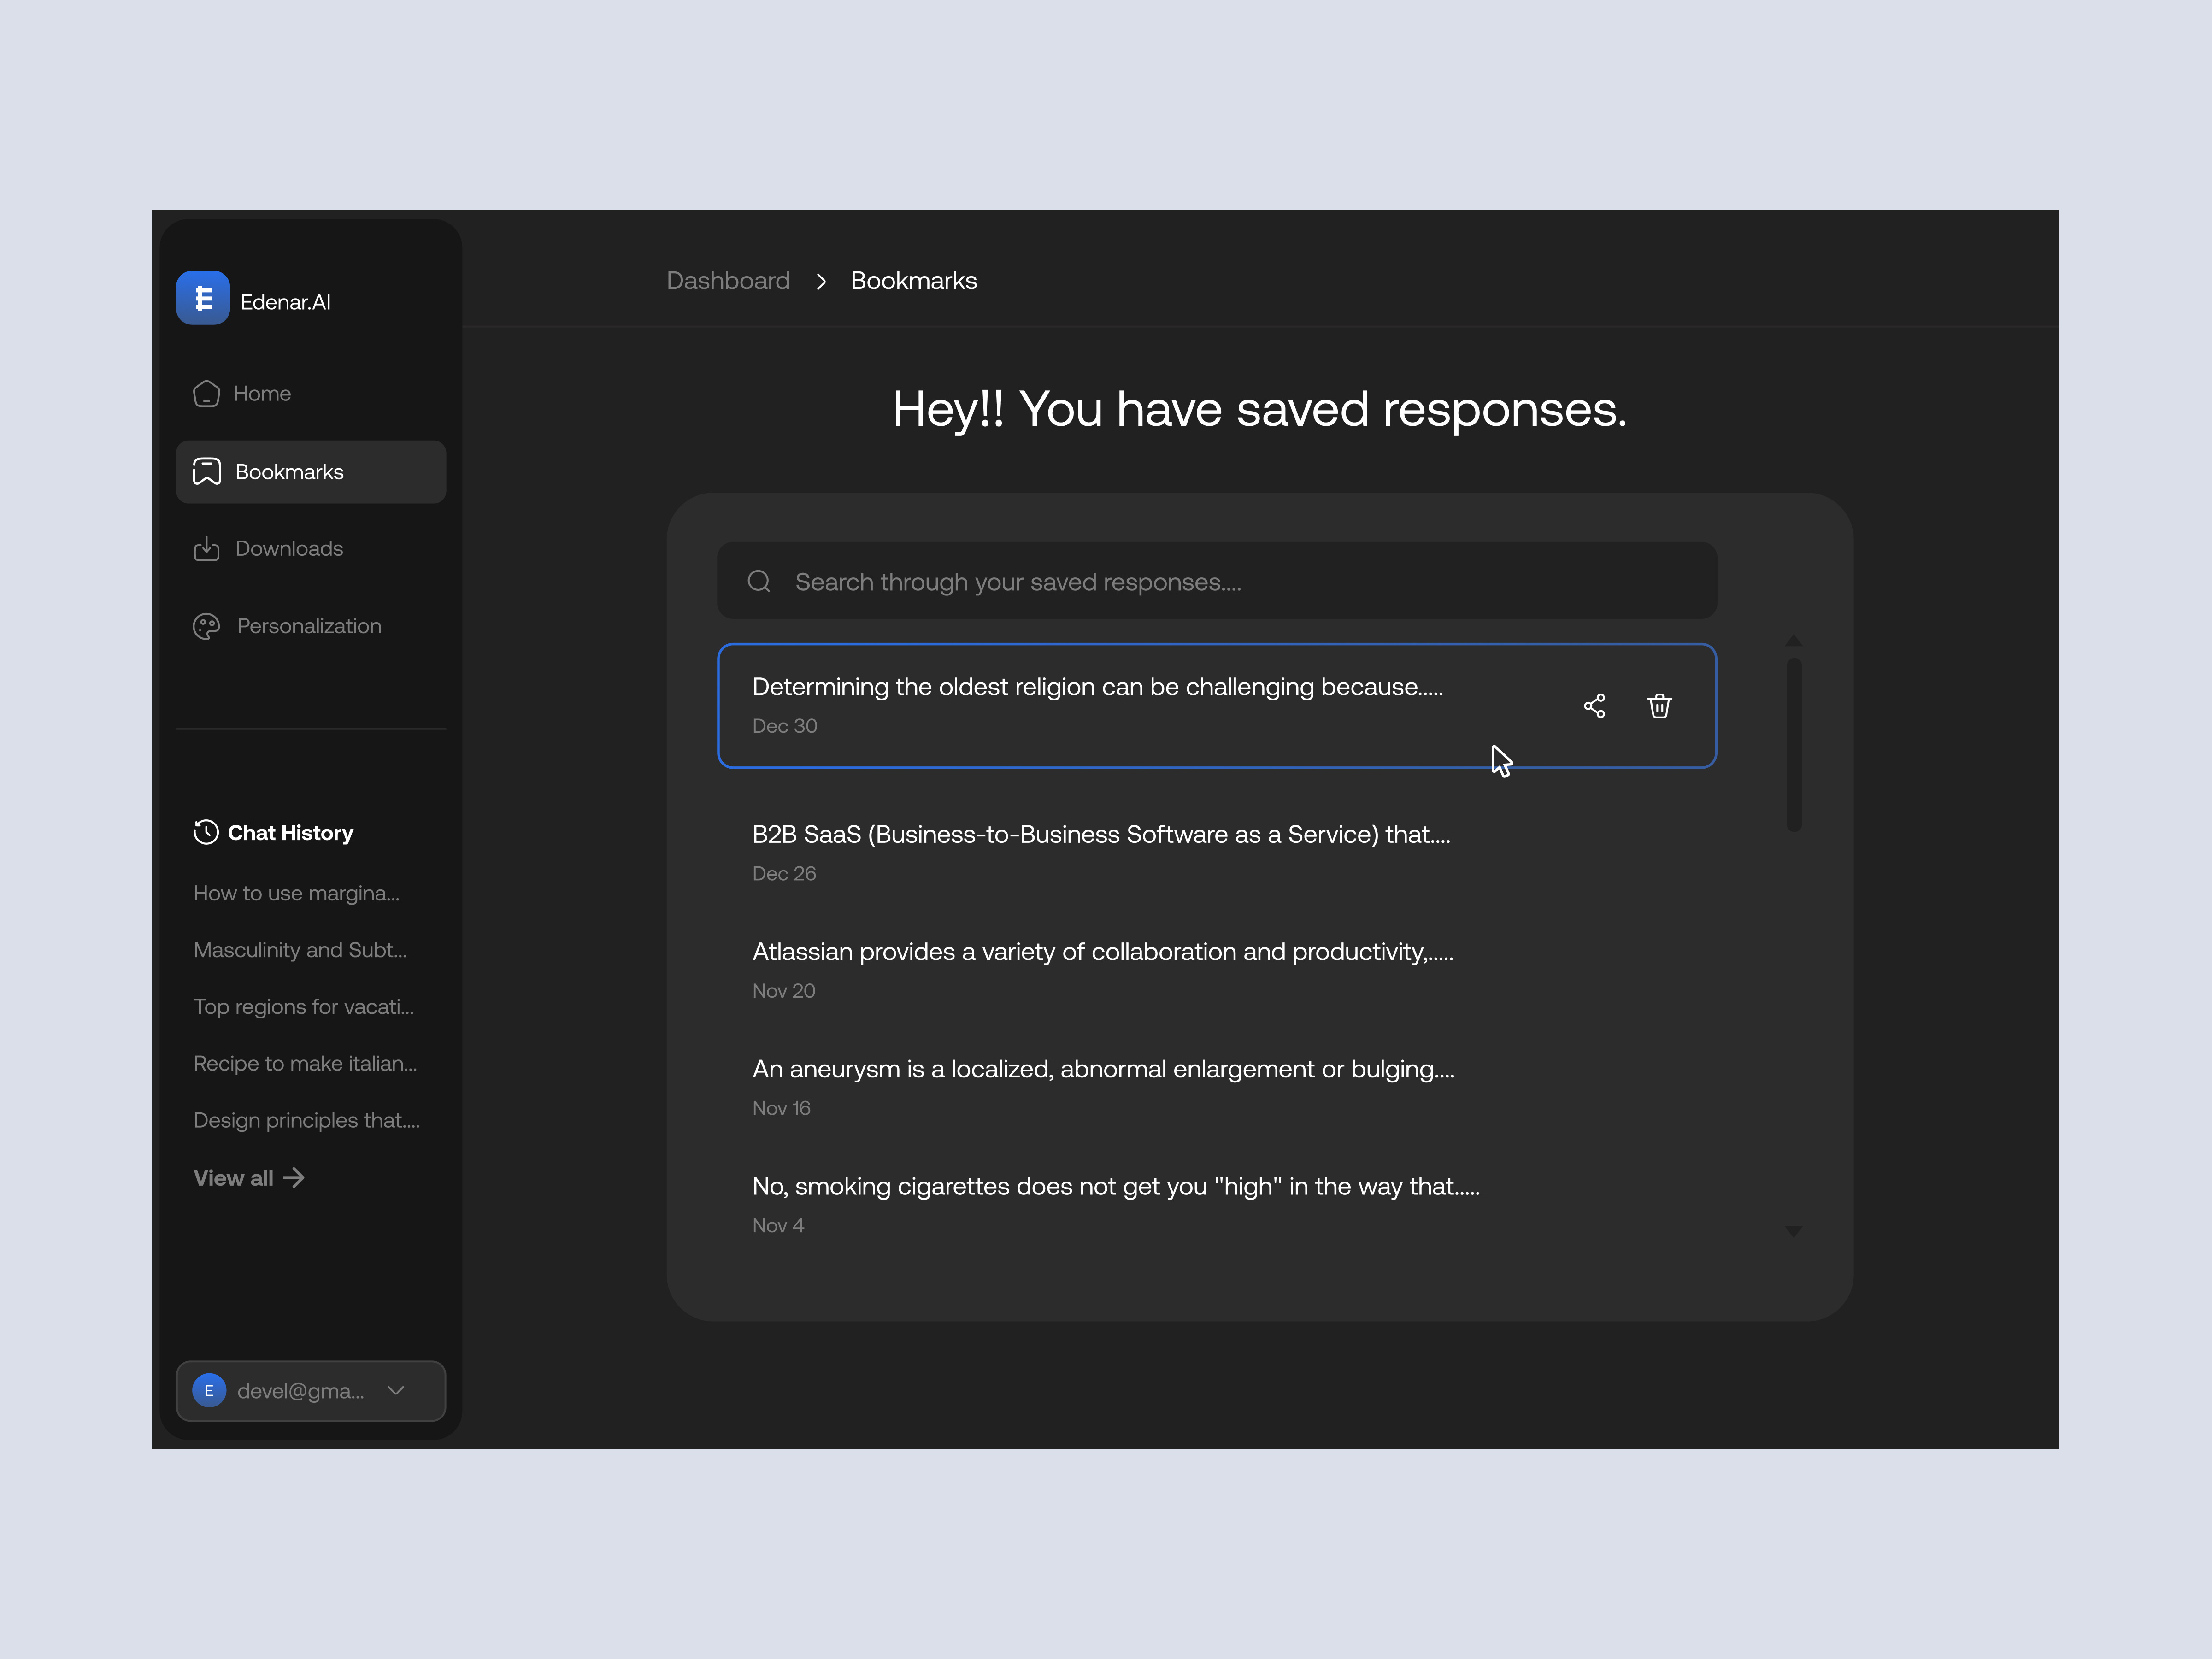The image size is (2212, 1659).
Task: Click the Personalization palette icon
Action: click(206, 626)
